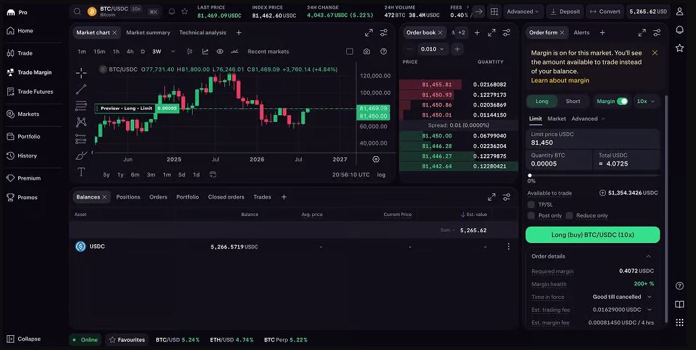This screenshot has height=350, width=696.
Task: Open the layout grid icon in top bar
Action: coord(495,11)
